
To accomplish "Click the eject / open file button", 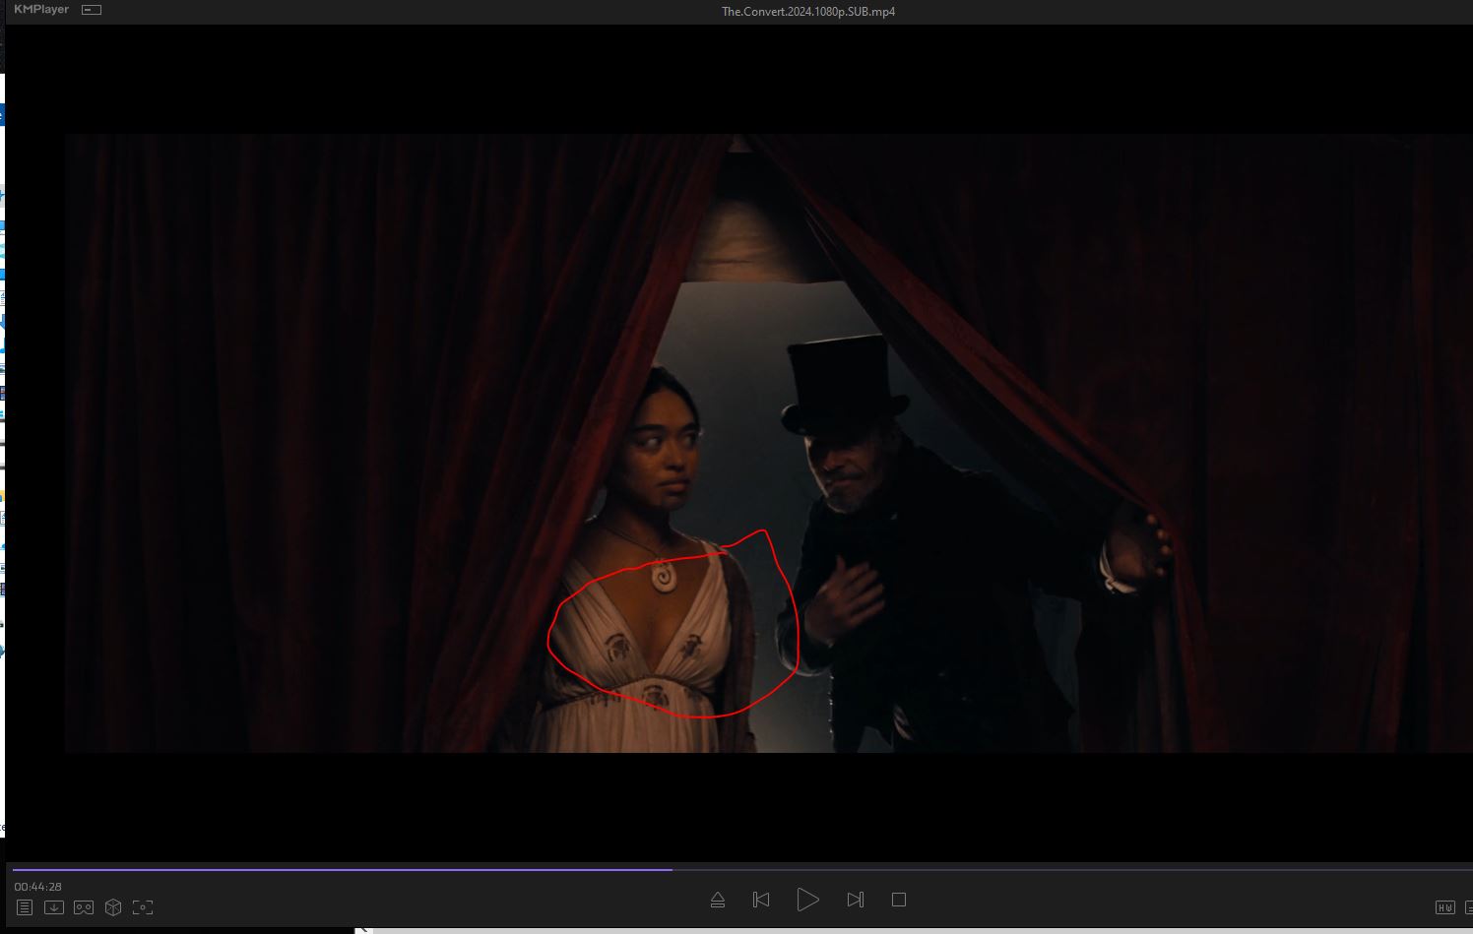I will [x=718, y=900].
